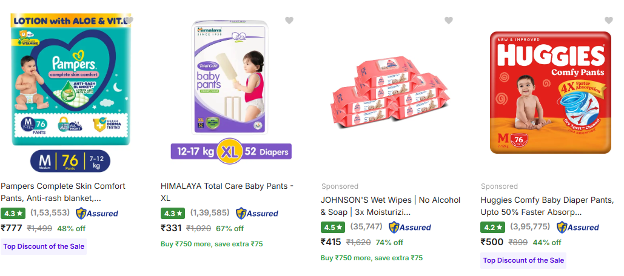Click wishlist heart on Huggies Comfy Pants
Viewport: 624px width, 276px height.
point(609,21)
